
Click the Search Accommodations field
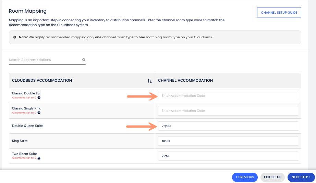(x=45, y=60)
